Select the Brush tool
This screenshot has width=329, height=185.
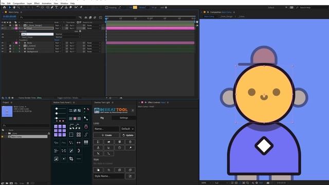click(62, 7)
